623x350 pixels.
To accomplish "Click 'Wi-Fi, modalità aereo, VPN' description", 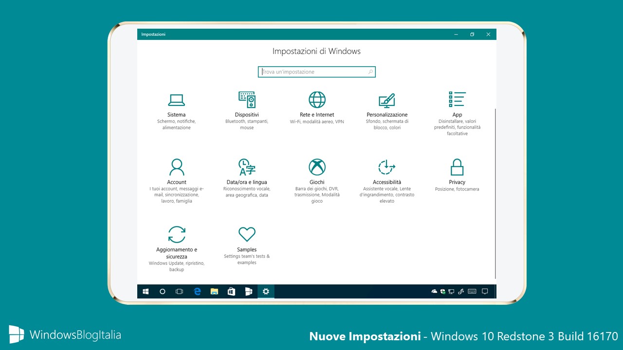I will pos(317,122).
